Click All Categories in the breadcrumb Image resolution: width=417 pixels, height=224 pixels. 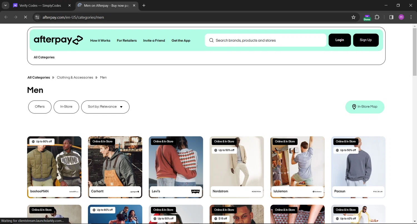click(x=39, y=78)
